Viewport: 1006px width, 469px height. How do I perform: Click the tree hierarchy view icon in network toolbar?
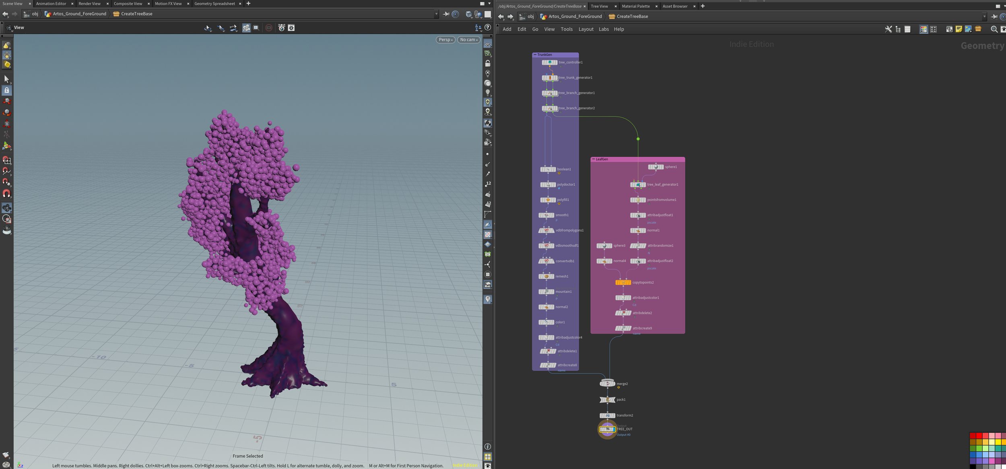coord(898,29)
